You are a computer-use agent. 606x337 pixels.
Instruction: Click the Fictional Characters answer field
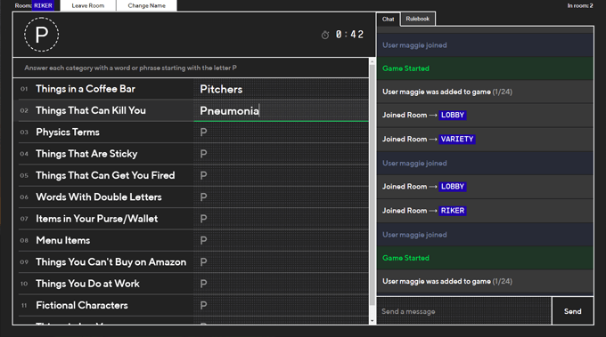tap(281, 305)
